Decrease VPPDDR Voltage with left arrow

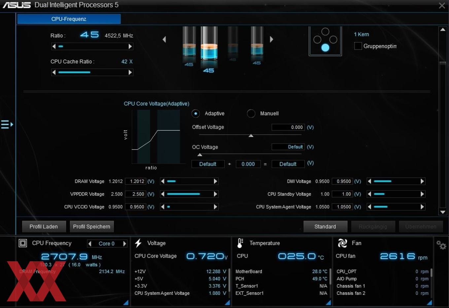coord(162,194)
